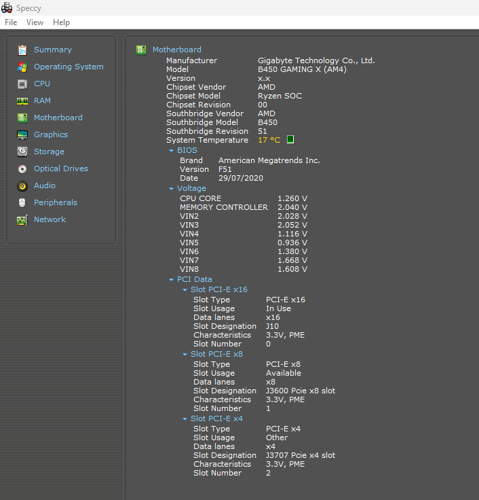View the Audio section

point(45,185)
